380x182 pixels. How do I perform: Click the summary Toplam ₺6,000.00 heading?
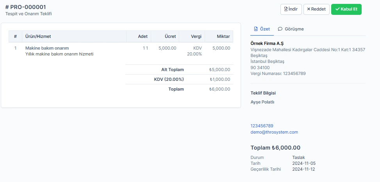275,148
